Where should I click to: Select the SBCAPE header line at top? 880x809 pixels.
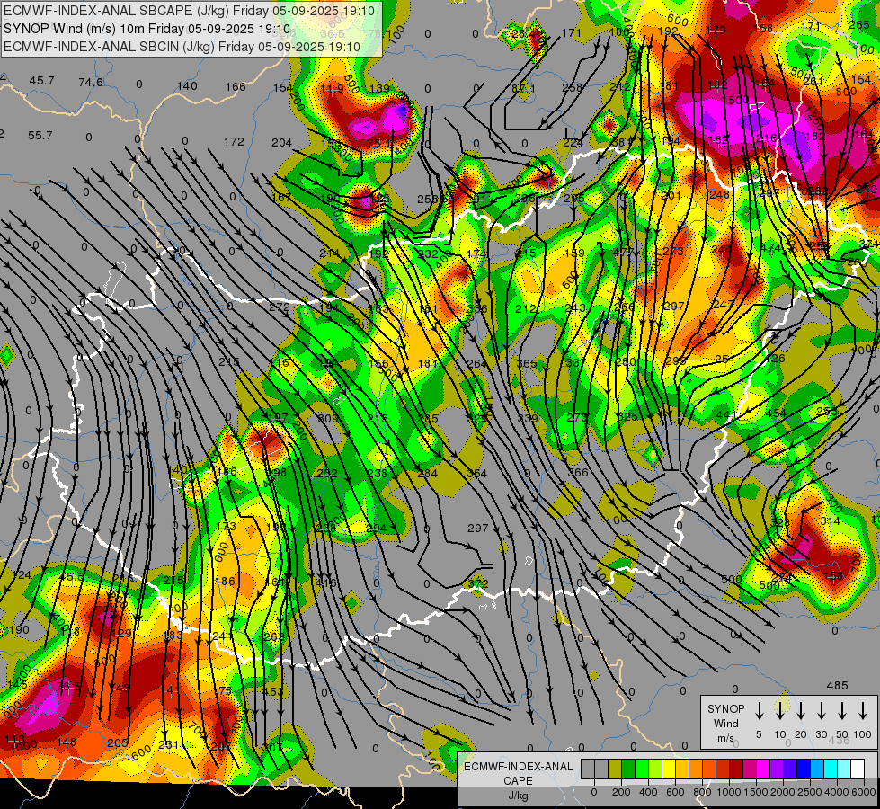pyautogui.click(x=189, y=11)
